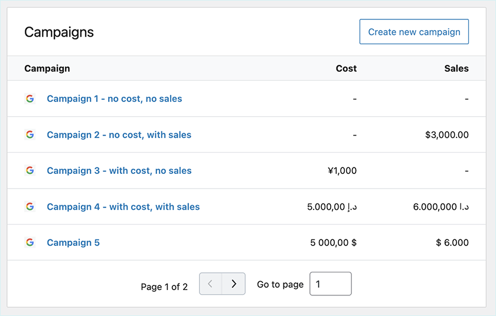The image size is (496, 316).
Task: Click the Page 1 of 2 indicator
Action: coord(164,287)
